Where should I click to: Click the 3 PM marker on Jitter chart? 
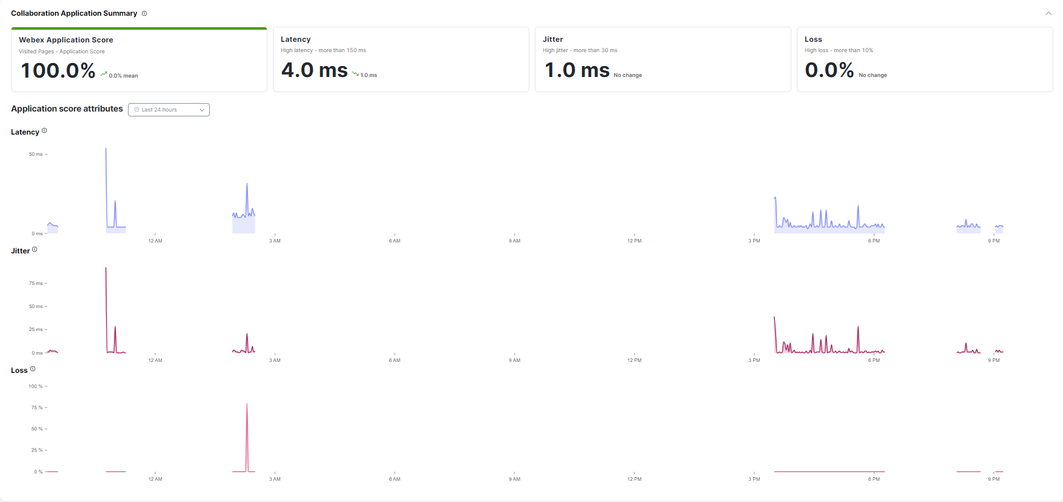[x=754, y=360]
